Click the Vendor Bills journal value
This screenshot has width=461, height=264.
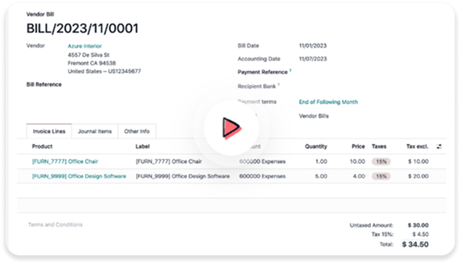pyautogui.click(x=314, y=116)
